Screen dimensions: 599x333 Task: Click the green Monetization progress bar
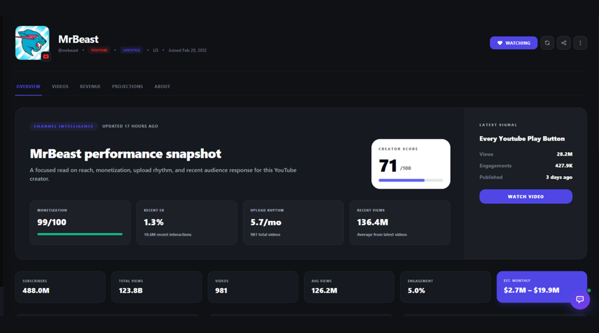[80, 234]
